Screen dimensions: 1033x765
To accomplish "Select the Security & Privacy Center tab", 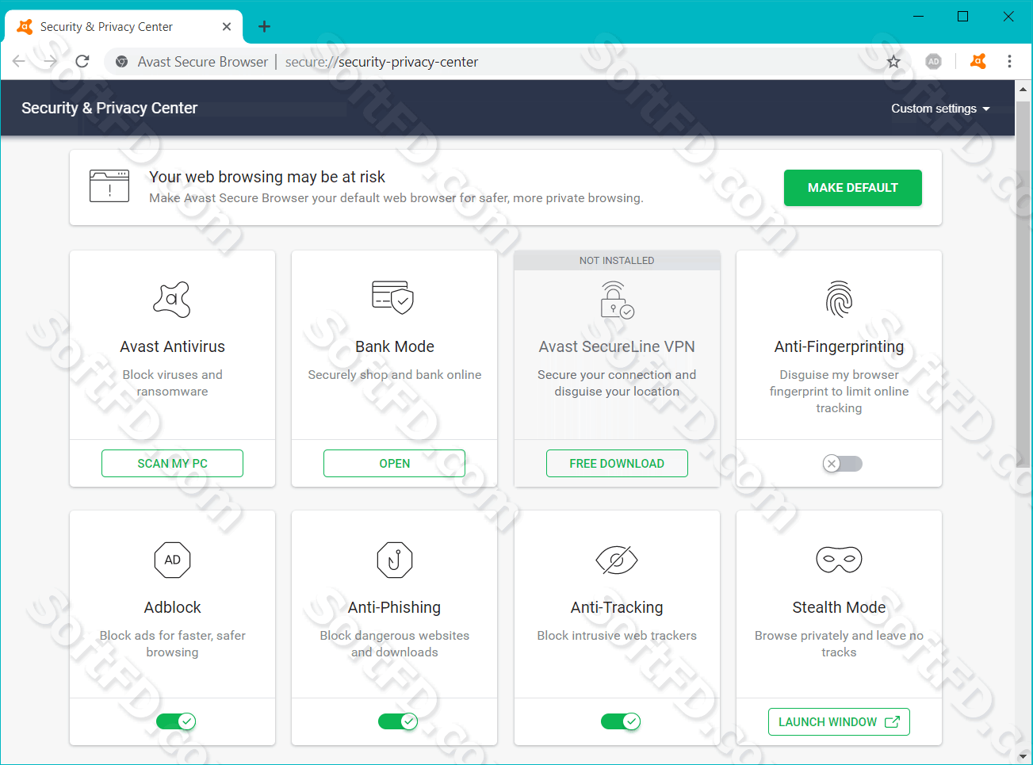I will coord(124,27).
